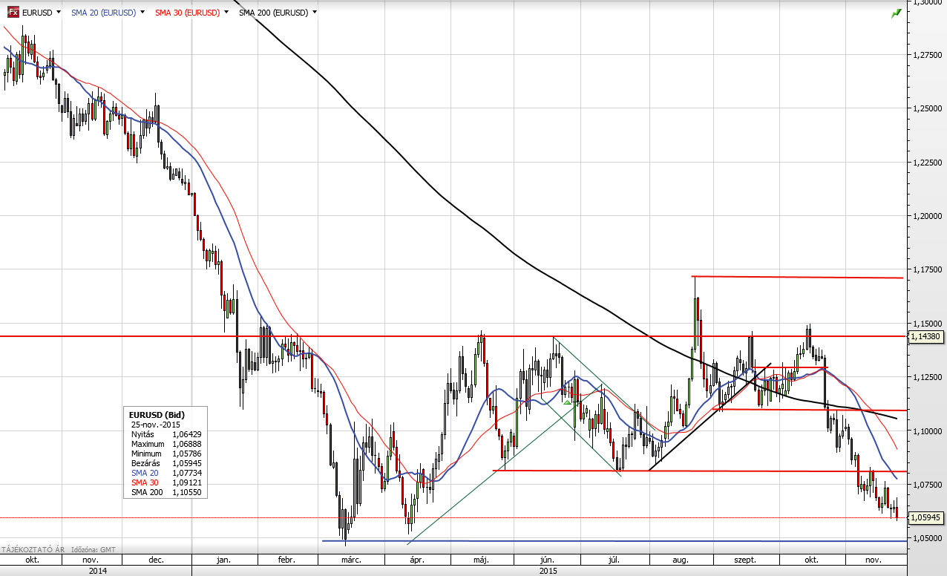947x576 pixels.
Task: Click the júl. month label on the time axis
Action: 614,560
